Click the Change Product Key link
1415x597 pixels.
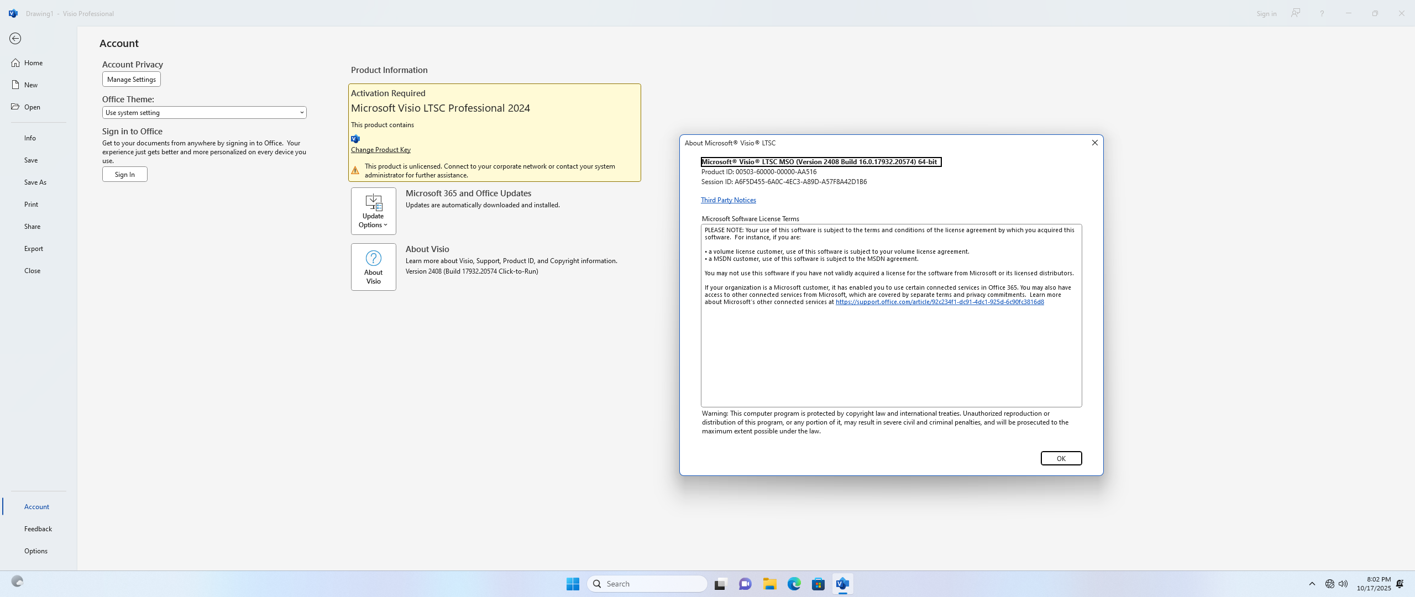click(x=380, y=150)
